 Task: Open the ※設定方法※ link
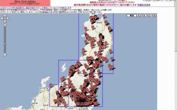tap(144, 5)
